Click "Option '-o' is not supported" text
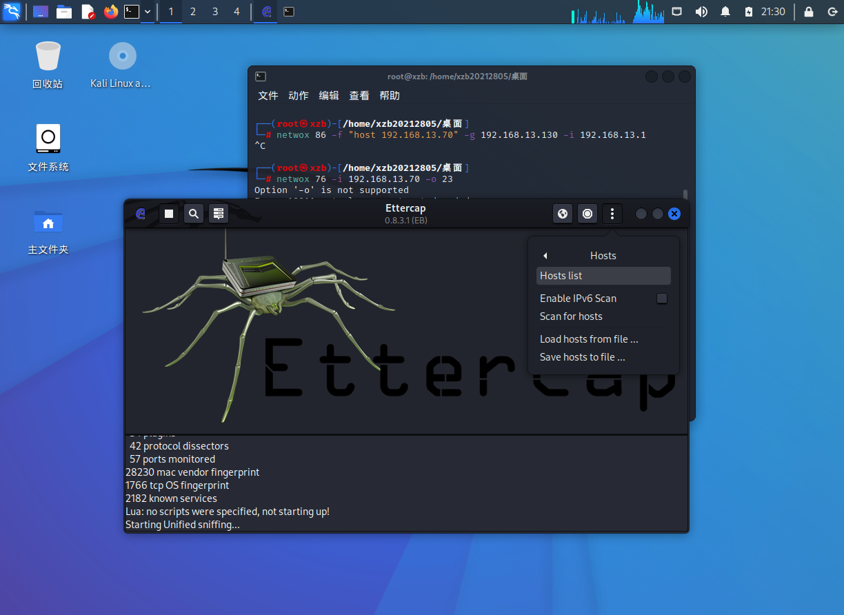 tap(332, 190)
